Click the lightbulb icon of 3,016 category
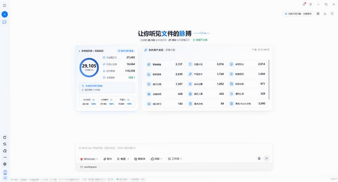 pyautogui.click(x=190, y=64)
